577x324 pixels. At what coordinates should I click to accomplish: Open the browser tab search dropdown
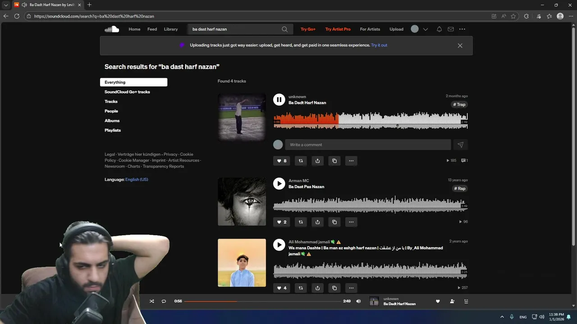(x=6, y=5)
